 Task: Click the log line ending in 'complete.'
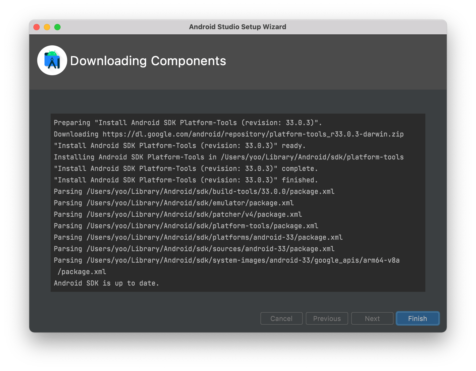pyautogui.click(x=186, y=169)
